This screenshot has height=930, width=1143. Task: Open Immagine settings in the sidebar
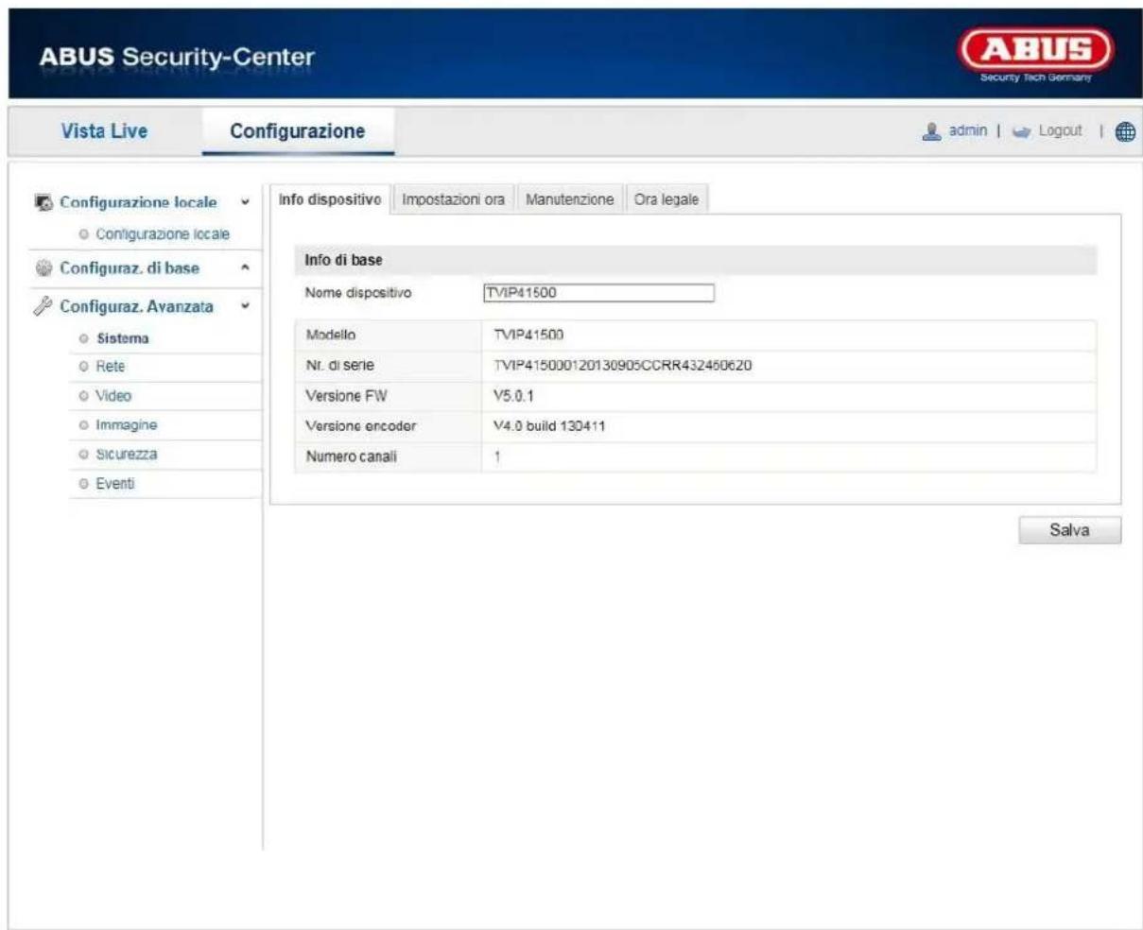(x=126, y=425)
